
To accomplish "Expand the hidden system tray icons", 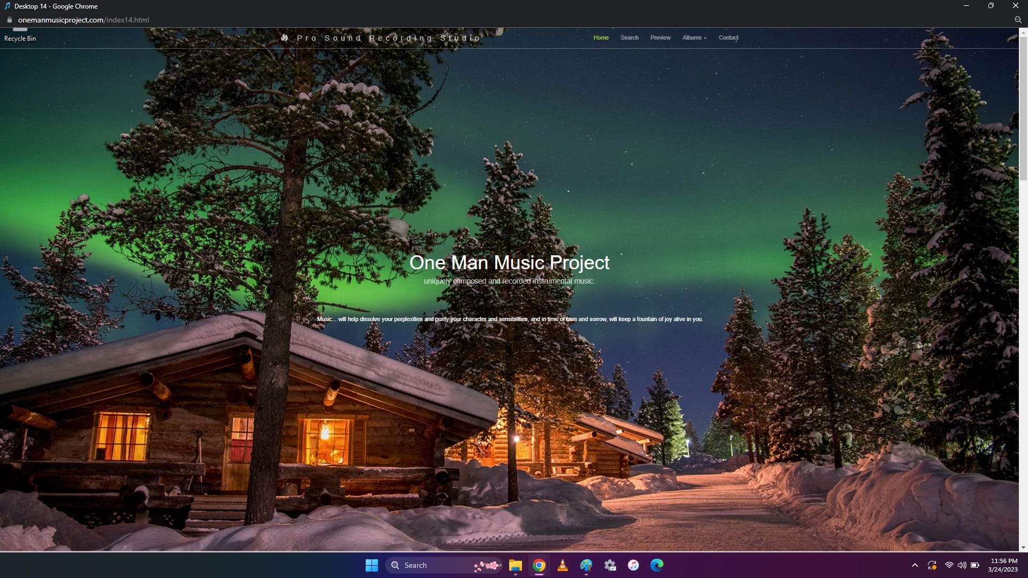I will point(914,565).
